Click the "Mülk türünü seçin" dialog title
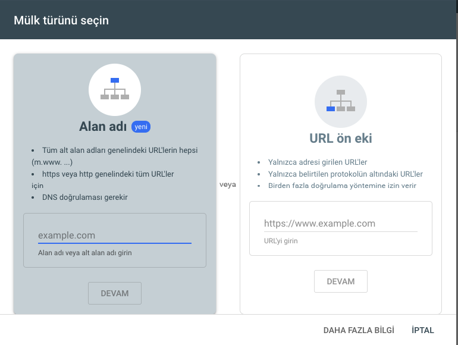Viewport: 458px width, 345px height. (61, 20)
